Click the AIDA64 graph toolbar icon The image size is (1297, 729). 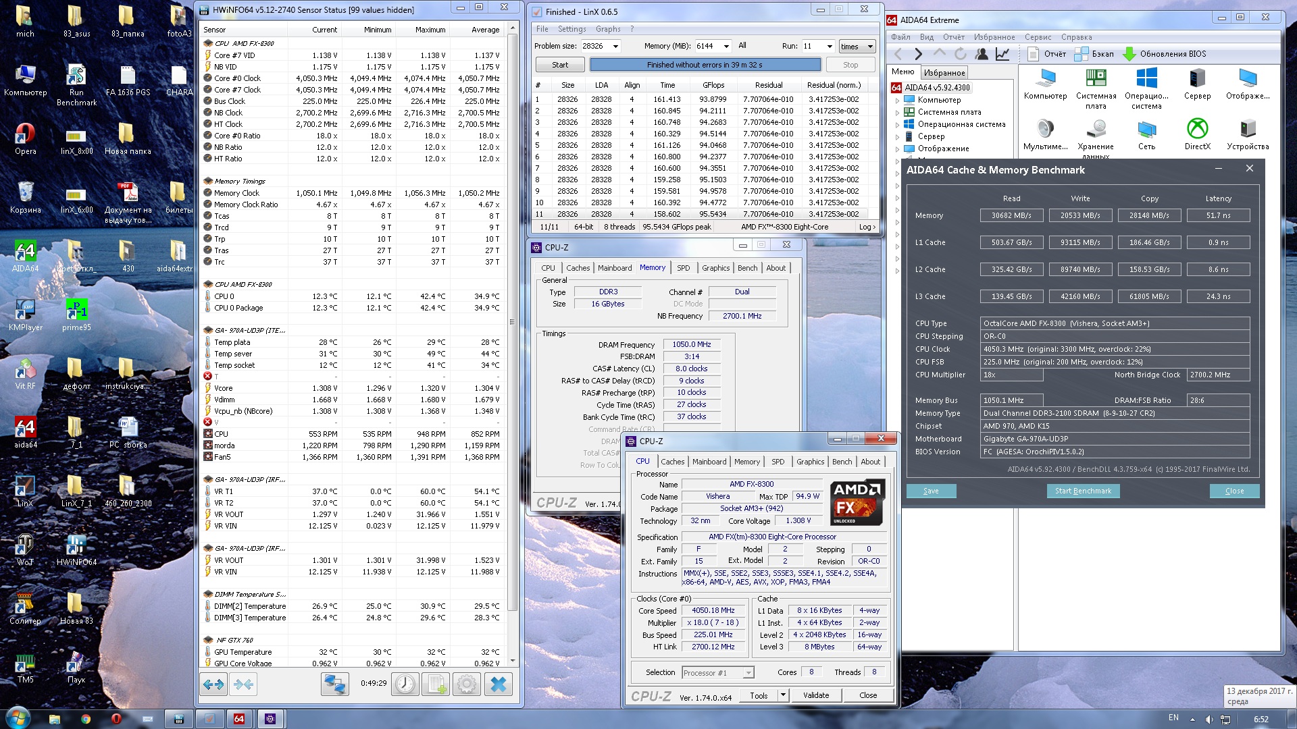coord(1002,54)
